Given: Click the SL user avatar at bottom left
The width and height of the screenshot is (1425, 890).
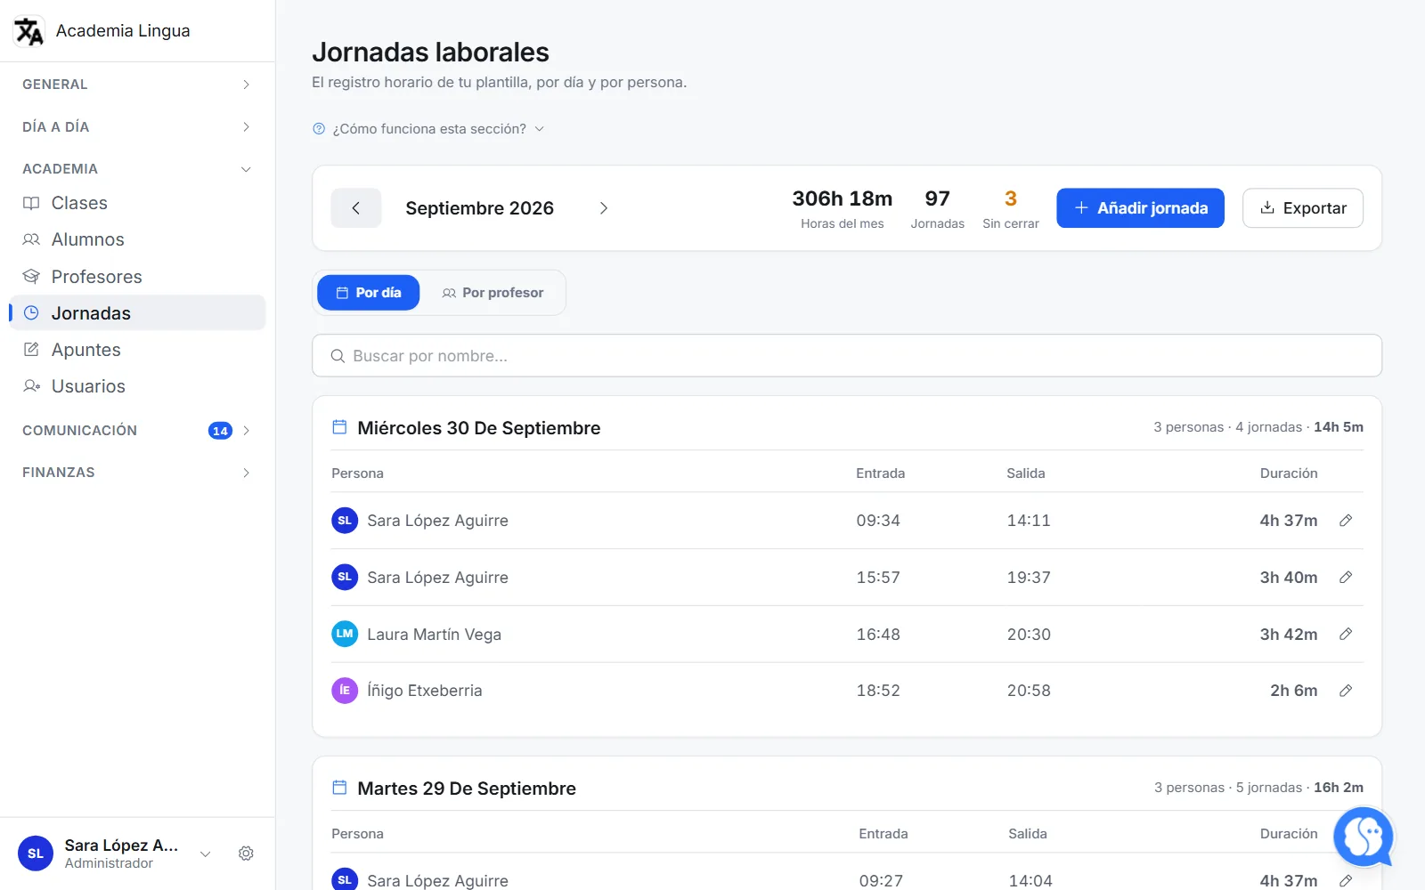Looking at the screenshot, I should pos(36,854).
